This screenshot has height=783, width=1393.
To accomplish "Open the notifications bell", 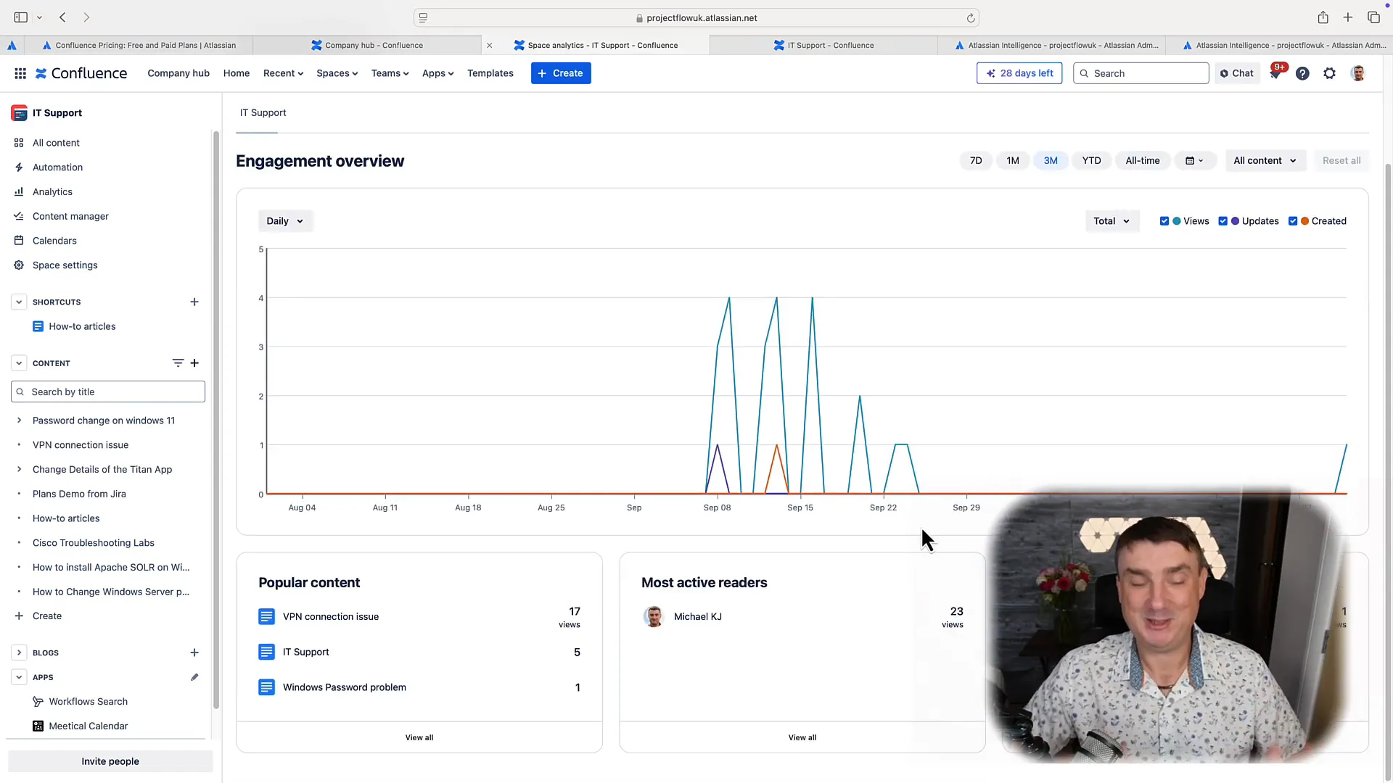I will (1275, 73).
